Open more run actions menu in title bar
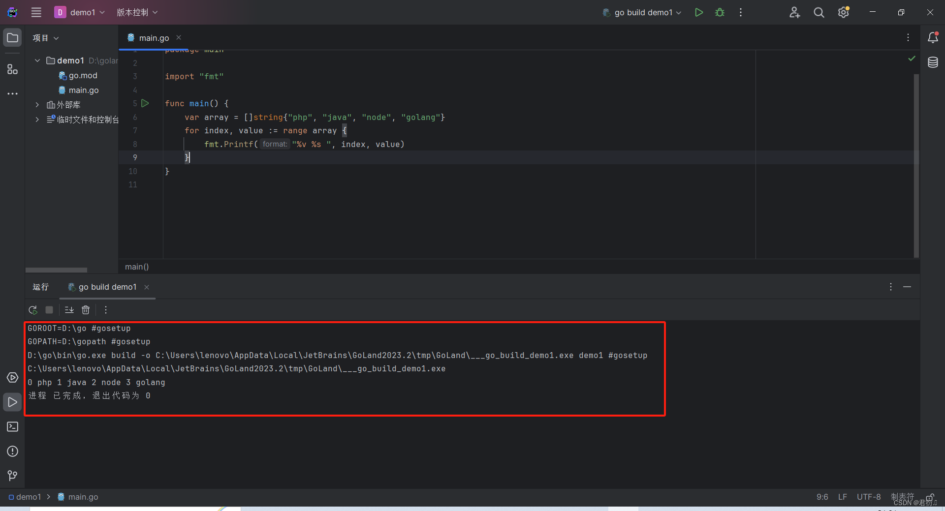 coord(741,12)
